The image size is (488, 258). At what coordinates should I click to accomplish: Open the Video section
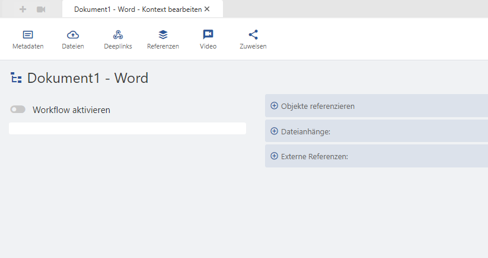pyautogui.click(x=208, y=40)
